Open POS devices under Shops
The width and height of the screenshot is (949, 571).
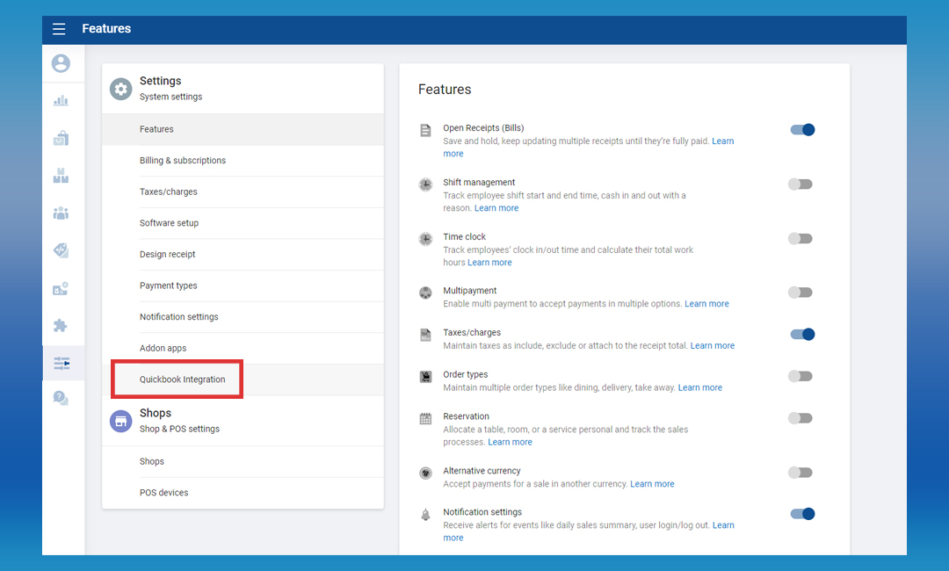pyautogui.click(x=163, y=493)
